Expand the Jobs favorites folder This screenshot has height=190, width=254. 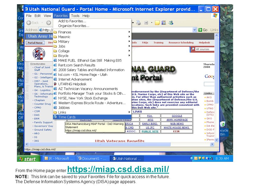pyautogui.click(x=92, y=46)
